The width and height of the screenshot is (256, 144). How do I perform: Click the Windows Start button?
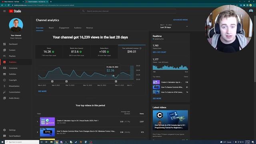pyautogui.click(x=2, y=142)
